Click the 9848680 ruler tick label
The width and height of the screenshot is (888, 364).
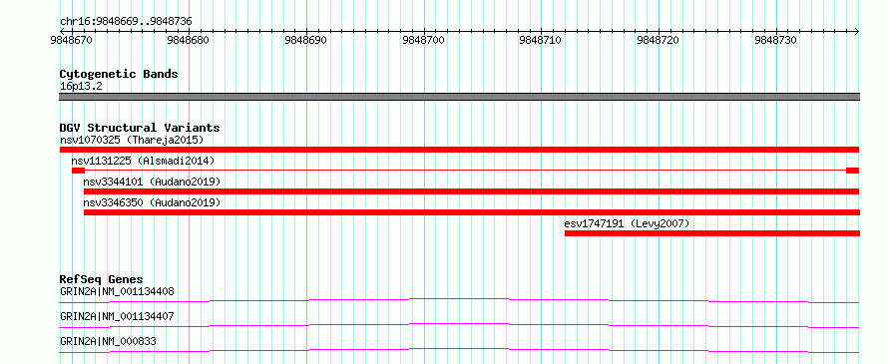click(188, 40)
